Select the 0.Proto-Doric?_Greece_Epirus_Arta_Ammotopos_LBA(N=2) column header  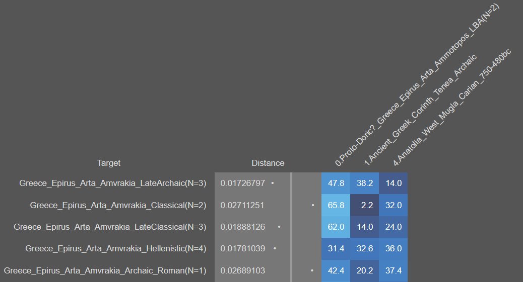(417, 85)
